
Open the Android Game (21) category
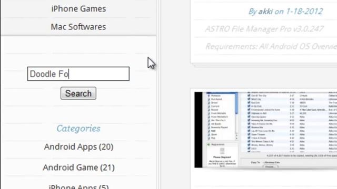tap(78, 167)
